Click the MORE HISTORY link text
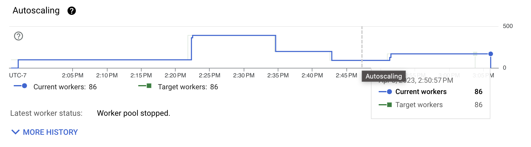 (x=50, y=132)
